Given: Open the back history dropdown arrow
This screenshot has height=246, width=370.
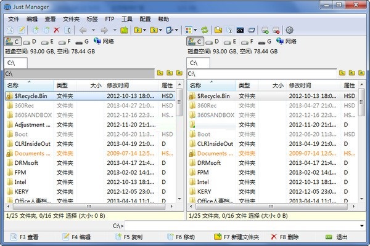Looking at the screenshot, I should click(x=94, y=30).
